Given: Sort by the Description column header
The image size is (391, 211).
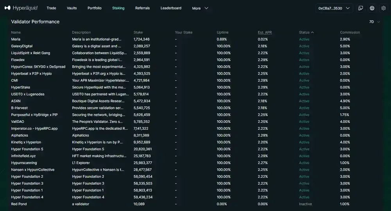Looking at the screenshot, I should pyautogui.click(x=81, y=32).
